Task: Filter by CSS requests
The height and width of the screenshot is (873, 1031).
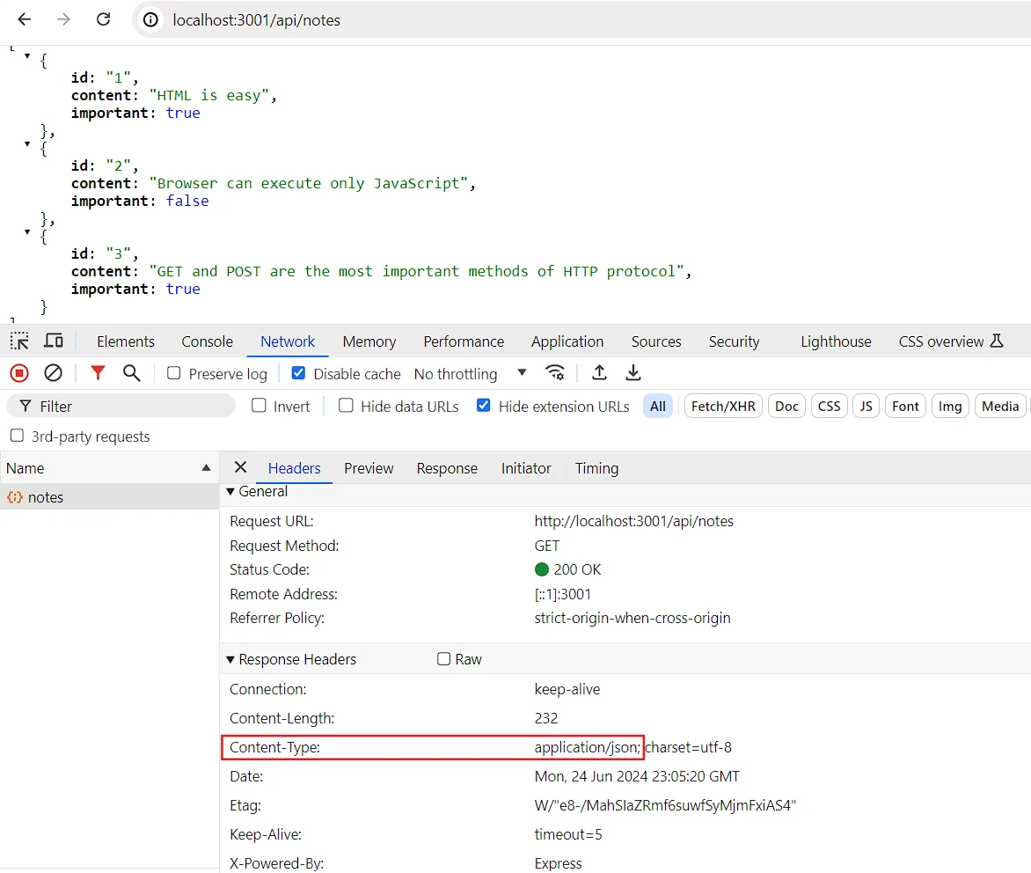Action: (x=830, y=406)
